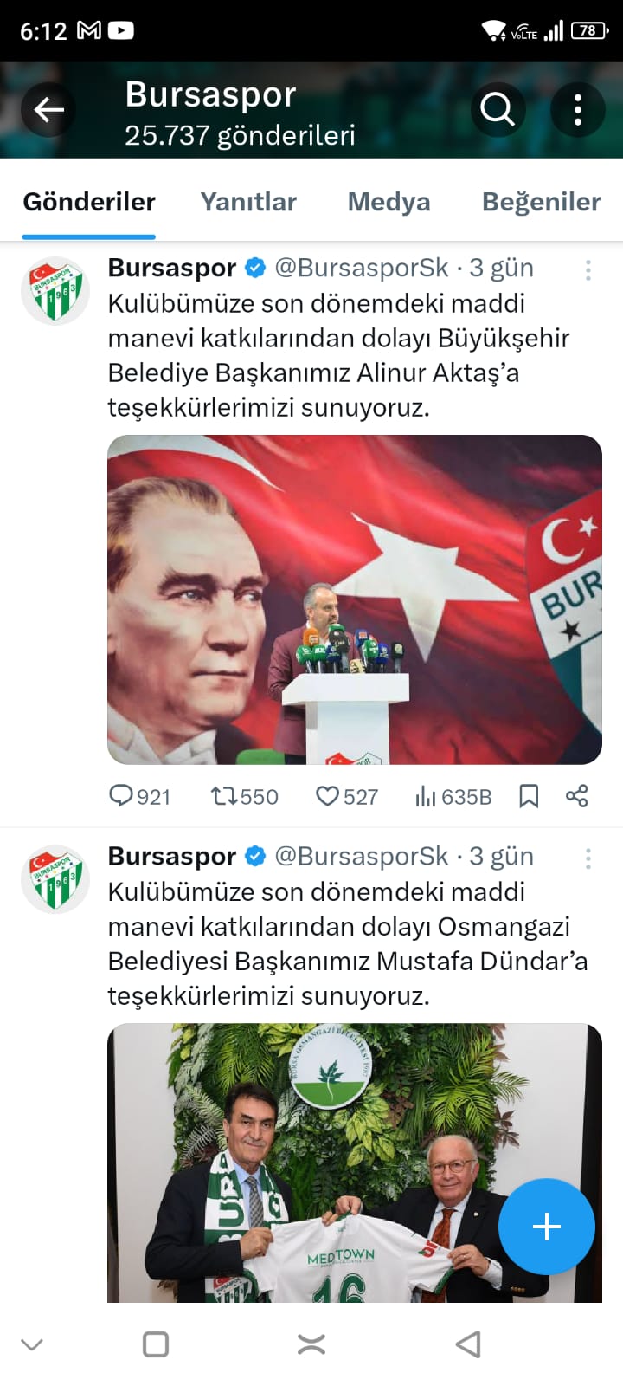Viewport: 623px width, 1386px height.
Task: Tap the blue compose tweet button
Action: tap(547, 1227)
